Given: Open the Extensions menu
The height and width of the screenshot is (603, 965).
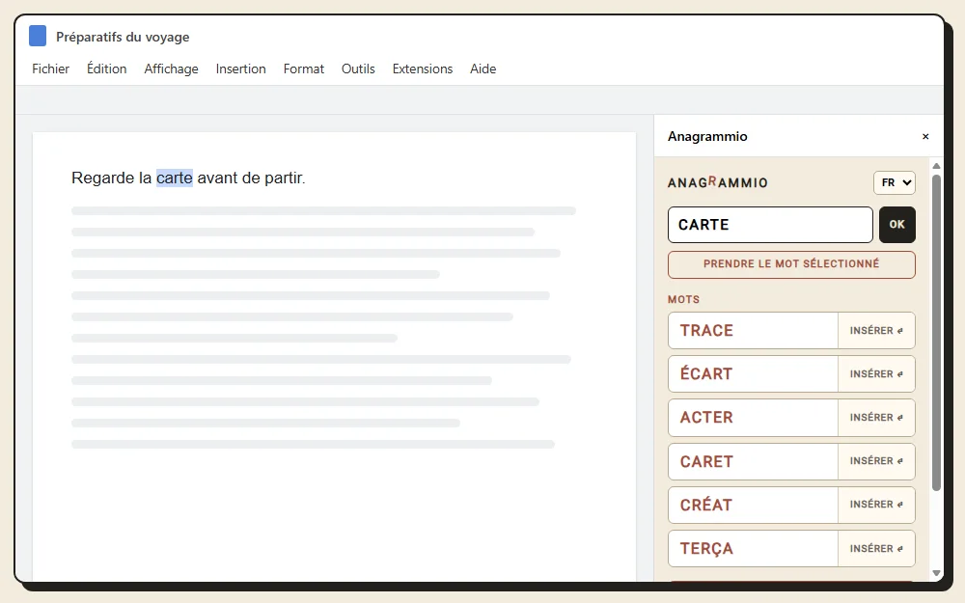Looking at the screenshot, I should pyautogui.click(x=423, y=69).
